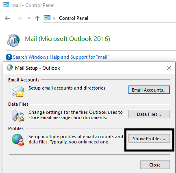Click the 'Mail Setup - Outlook' title text
This screenshot has width=176, height=173.
point(37,68)
